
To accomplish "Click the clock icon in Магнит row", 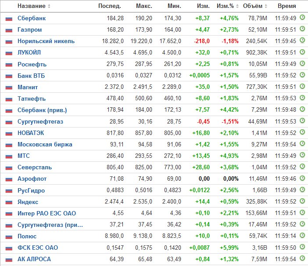I will point(302,86).
